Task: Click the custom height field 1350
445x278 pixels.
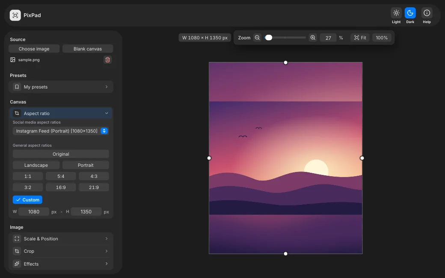Action: (86, 212)
